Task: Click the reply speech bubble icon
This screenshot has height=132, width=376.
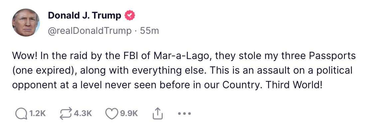Action: (21, 113)
